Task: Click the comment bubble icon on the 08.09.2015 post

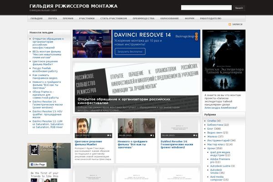Action: pyautogui.click(x=151, y=135)
